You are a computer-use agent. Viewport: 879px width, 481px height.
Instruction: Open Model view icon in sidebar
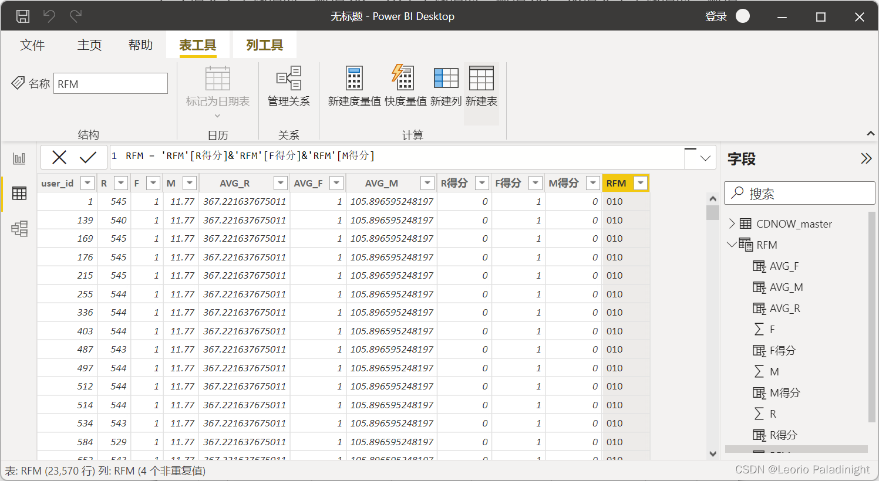(19, 228)
